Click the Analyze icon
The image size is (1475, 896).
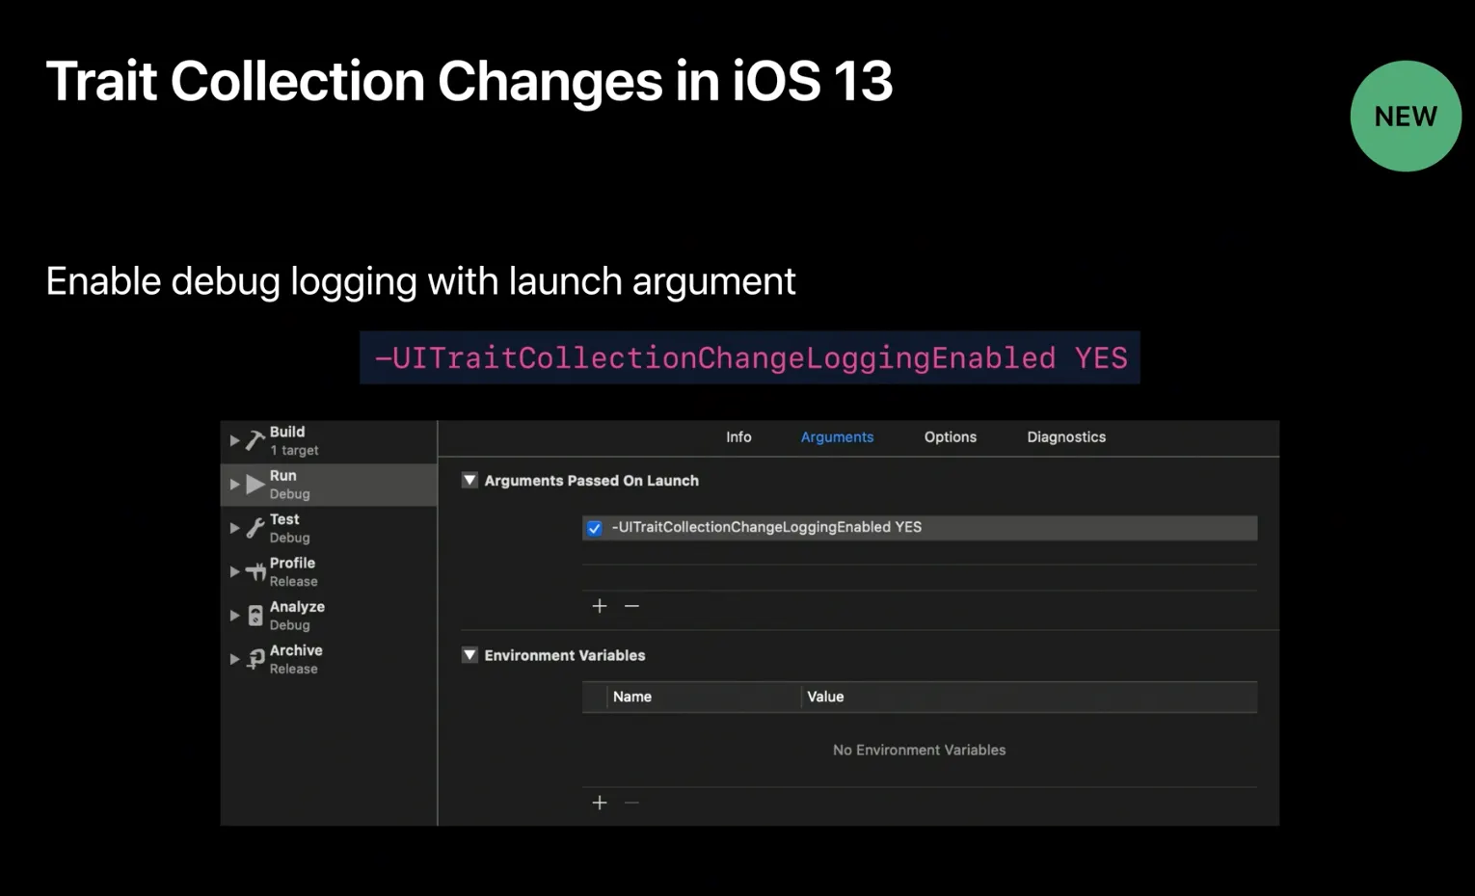tap(255, 616)
